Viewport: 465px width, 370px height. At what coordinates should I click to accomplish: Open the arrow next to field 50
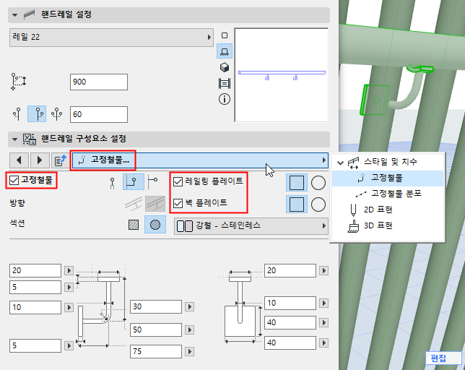(189, 330)
